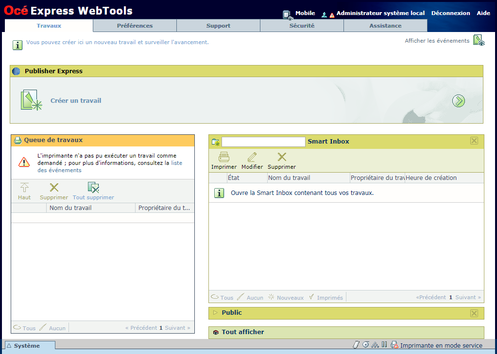This screenshot has width=497, height=354.
Task: Click the toner dots status icon
Action: click(375, 345)
